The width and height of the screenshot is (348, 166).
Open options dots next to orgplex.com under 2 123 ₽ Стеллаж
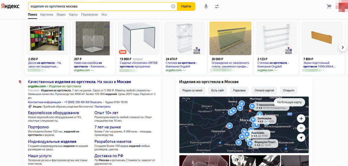point(276,70)
